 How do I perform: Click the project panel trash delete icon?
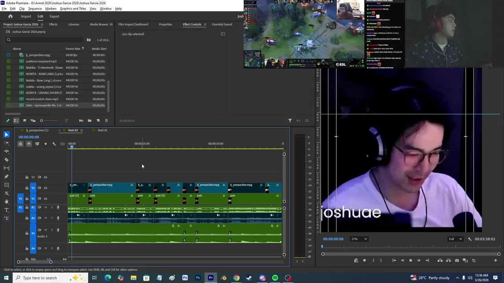(x=106, y=121)
